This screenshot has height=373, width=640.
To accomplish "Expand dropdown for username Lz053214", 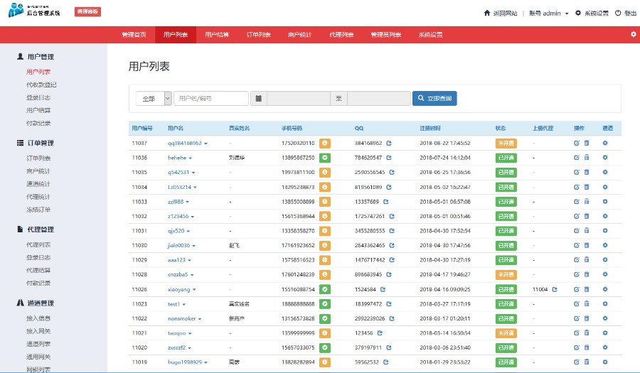I will click(x=195, y=188).
